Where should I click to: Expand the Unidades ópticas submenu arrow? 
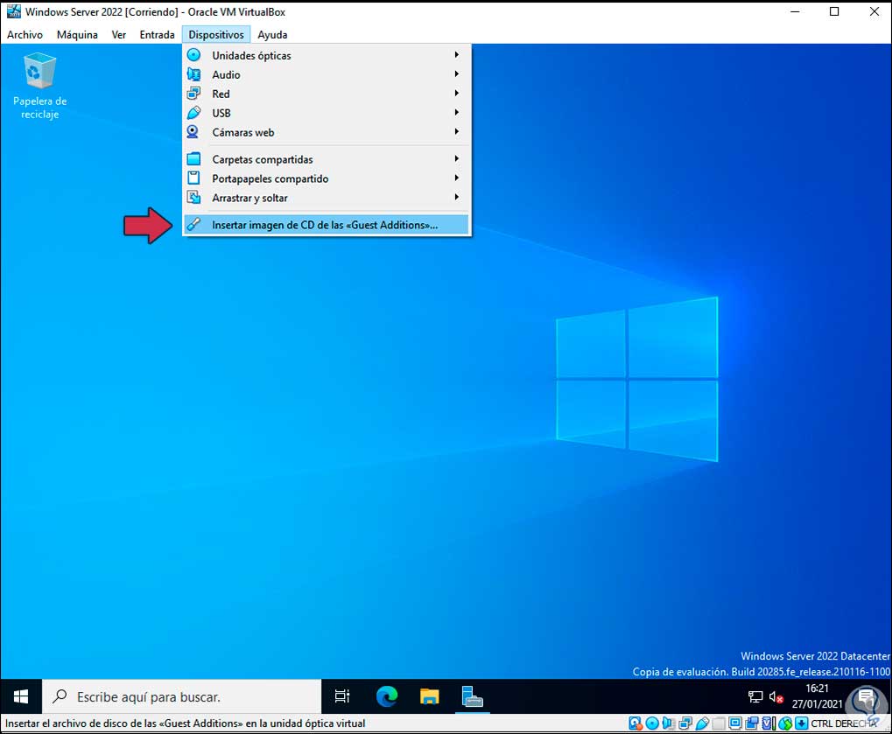[x=456, y=54]
